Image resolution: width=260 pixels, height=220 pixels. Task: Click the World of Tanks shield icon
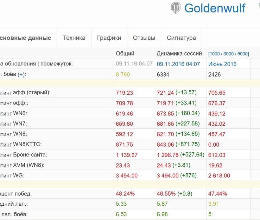[x=175, y=8]
